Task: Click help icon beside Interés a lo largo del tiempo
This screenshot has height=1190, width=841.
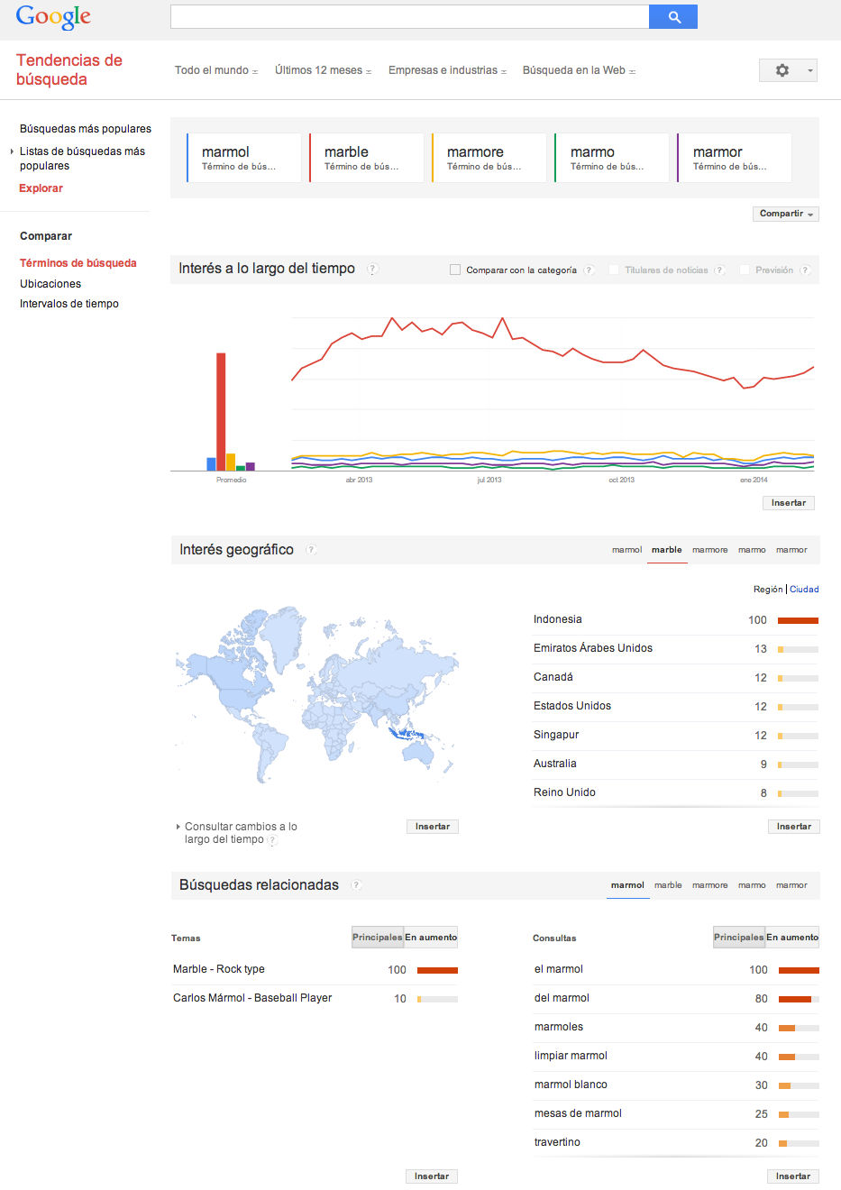Action: (x=373, y=269)
